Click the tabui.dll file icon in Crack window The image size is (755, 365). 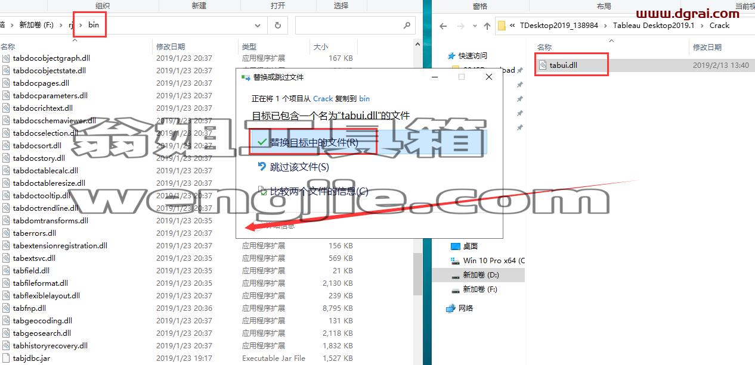coord(543,65)
